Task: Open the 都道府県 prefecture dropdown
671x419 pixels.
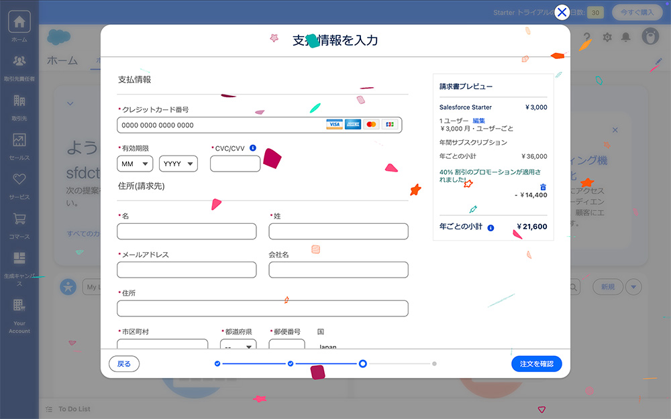Action: tap(238, 345)
